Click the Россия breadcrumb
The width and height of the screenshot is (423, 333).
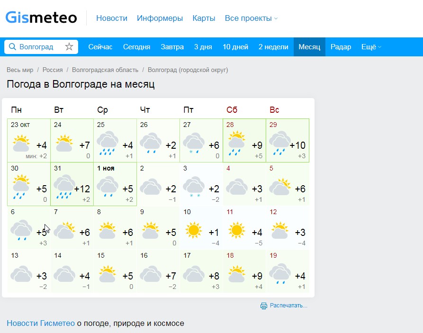(53, 70)
